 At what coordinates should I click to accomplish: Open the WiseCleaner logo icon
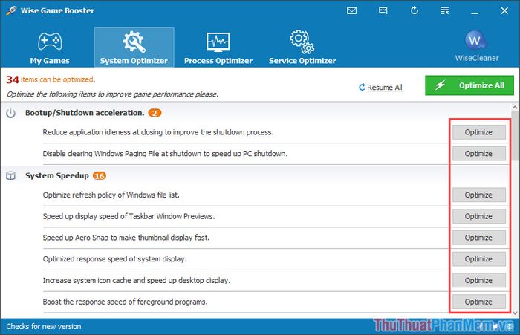click(x=476, y=40)
